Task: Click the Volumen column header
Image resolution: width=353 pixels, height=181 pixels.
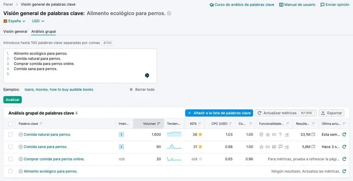Action: point(149,124)
